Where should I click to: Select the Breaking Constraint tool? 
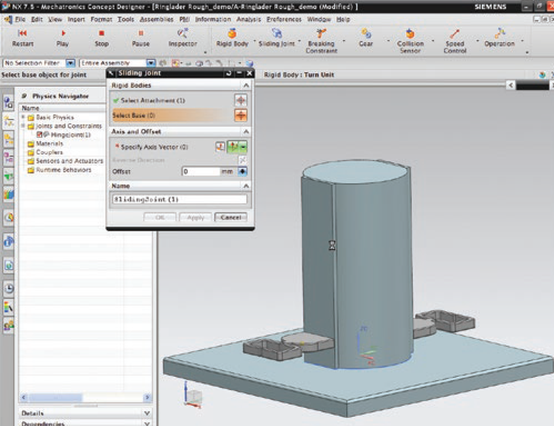[322, 38]
